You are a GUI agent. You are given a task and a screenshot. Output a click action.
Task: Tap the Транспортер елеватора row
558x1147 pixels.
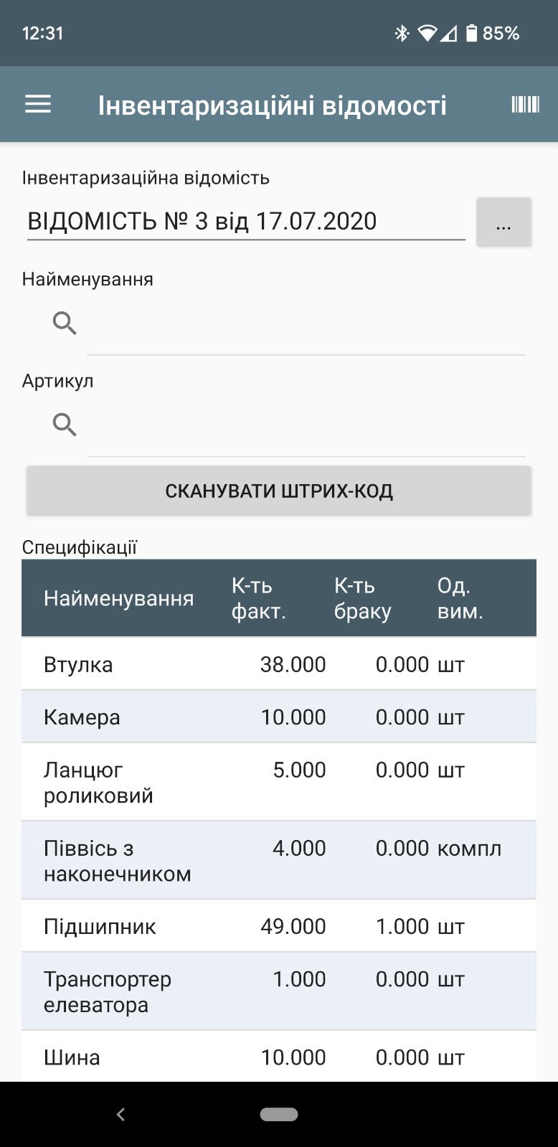279,991
